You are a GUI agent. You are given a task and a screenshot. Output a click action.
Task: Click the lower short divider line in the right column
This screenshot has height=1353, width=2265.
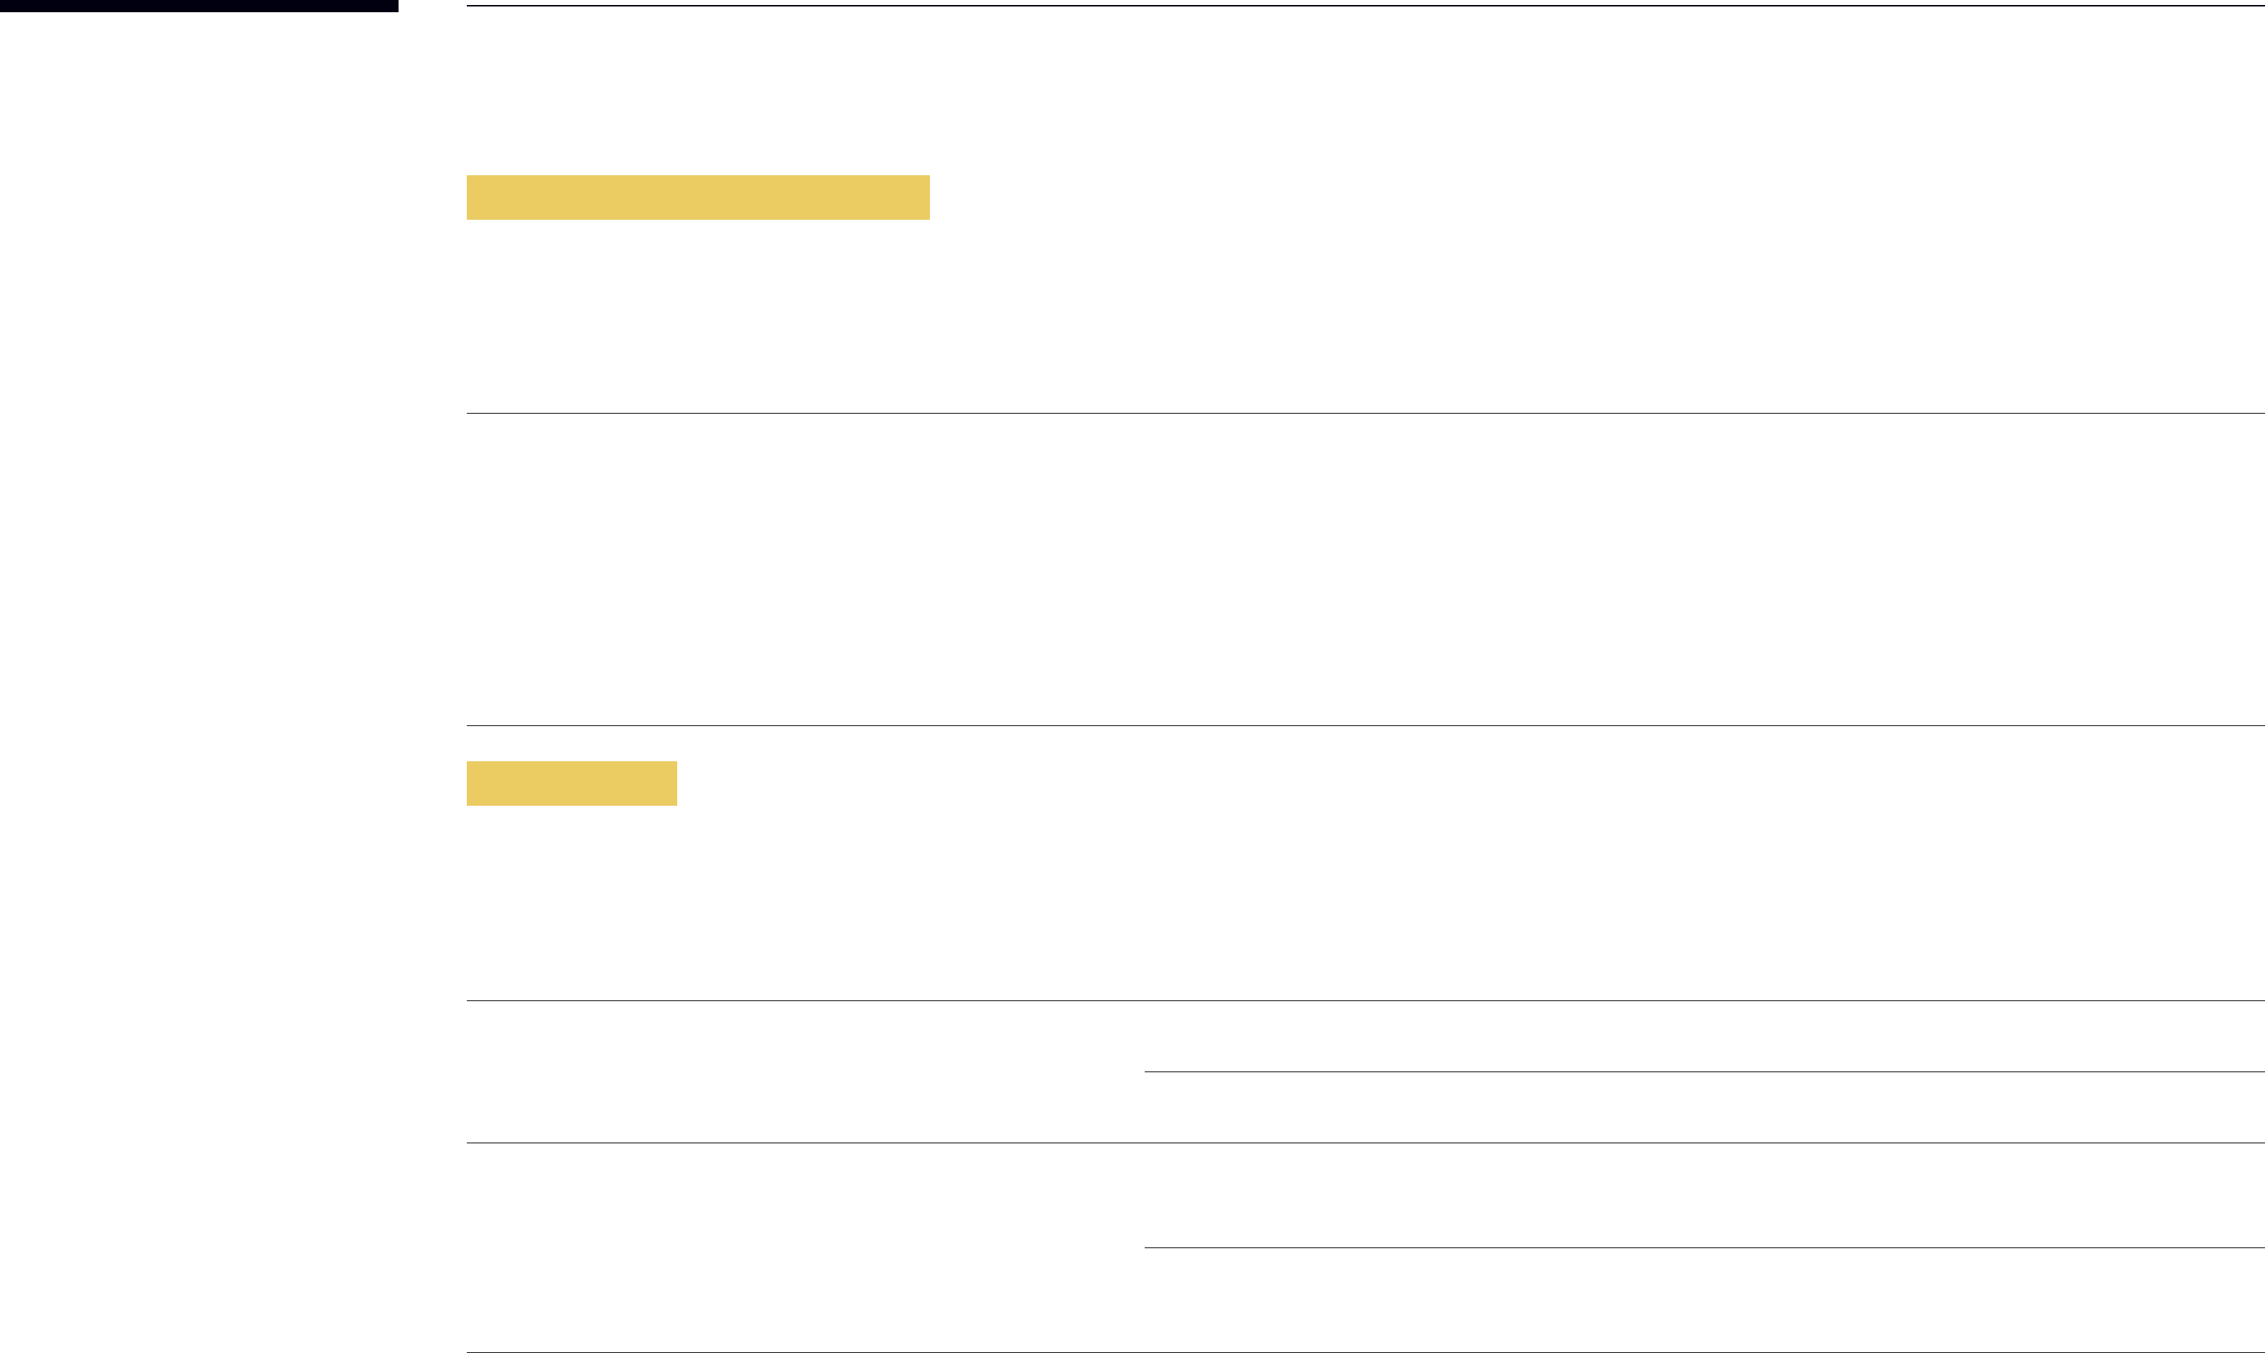[x=1704, y=1248]
